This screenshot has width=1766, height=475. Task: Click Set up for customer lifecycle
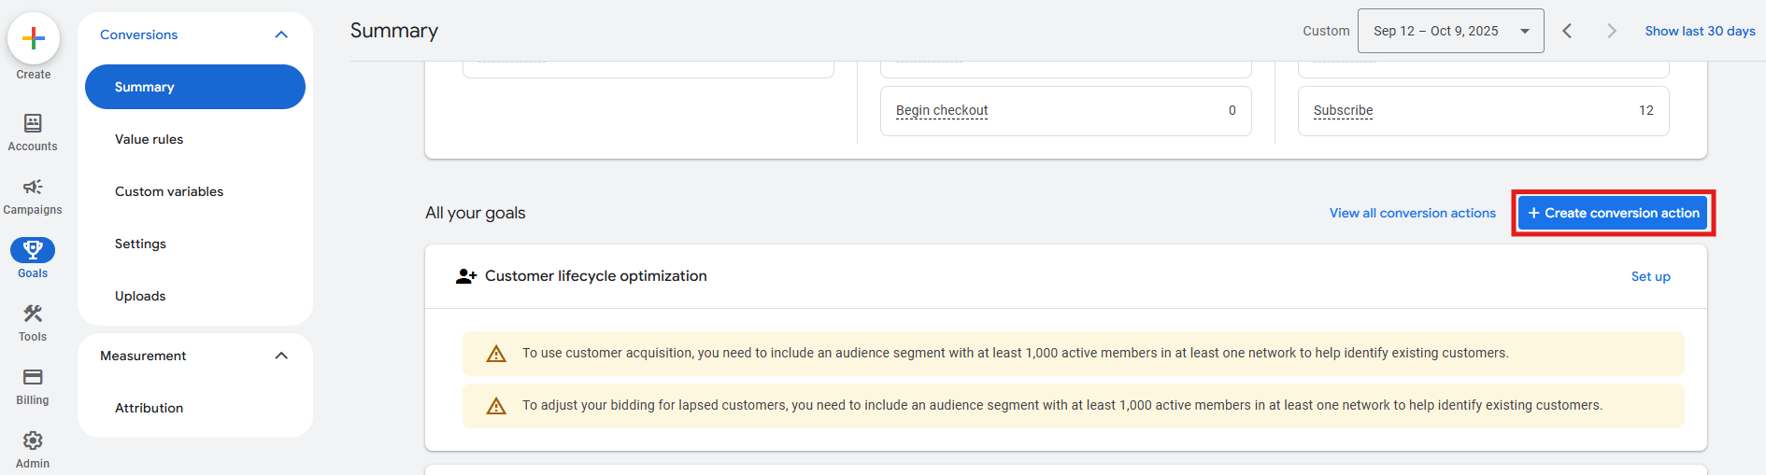pos(1650,276)
